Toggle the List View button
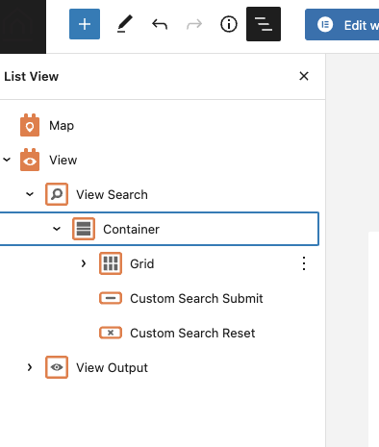Screen dimensions: 379x447 tap(264, 24)
